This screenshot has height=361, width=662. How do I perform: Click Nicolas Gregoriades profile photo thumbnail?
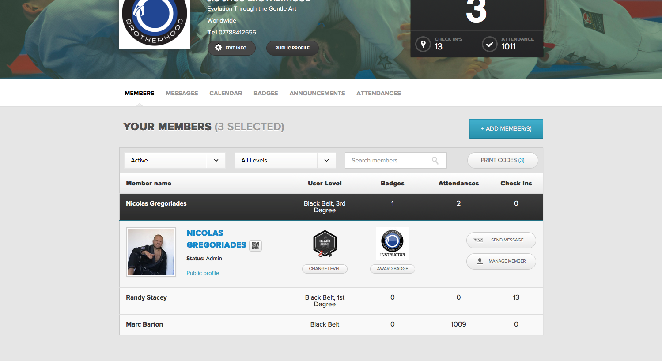coord(151,252)
